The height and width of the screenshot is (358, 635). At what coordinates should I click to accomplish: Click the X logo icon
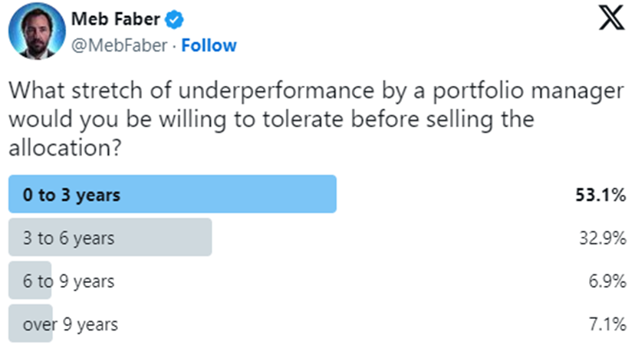[610, 21]
